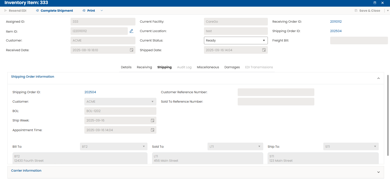Open the Receiving tab

click(x=144, y=67)
